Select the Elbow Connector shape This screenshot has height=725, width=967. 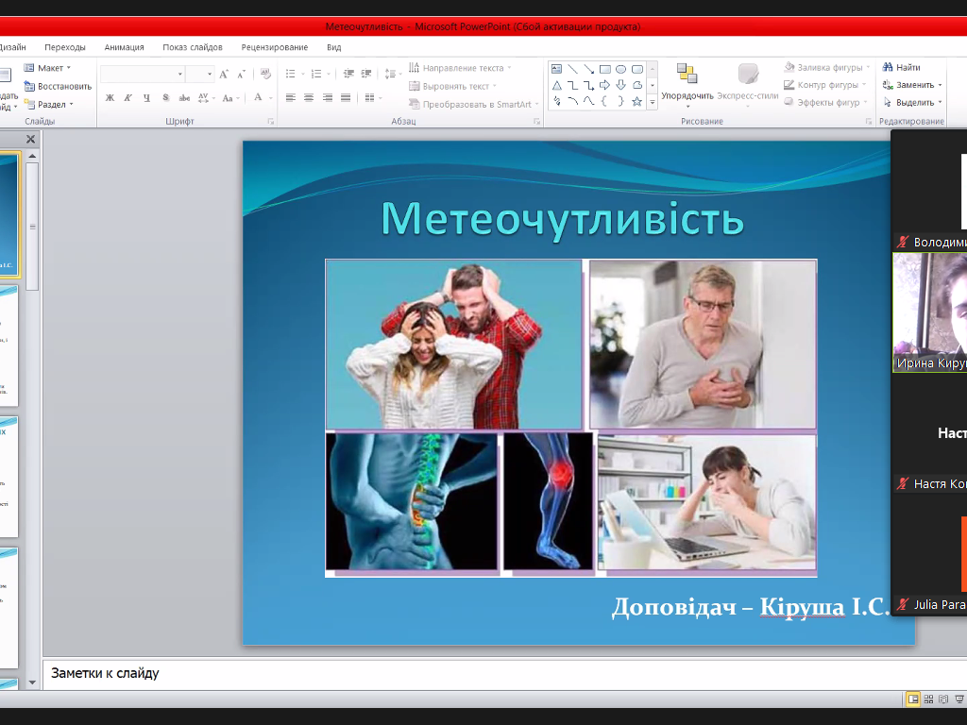(x=573, y=85)
